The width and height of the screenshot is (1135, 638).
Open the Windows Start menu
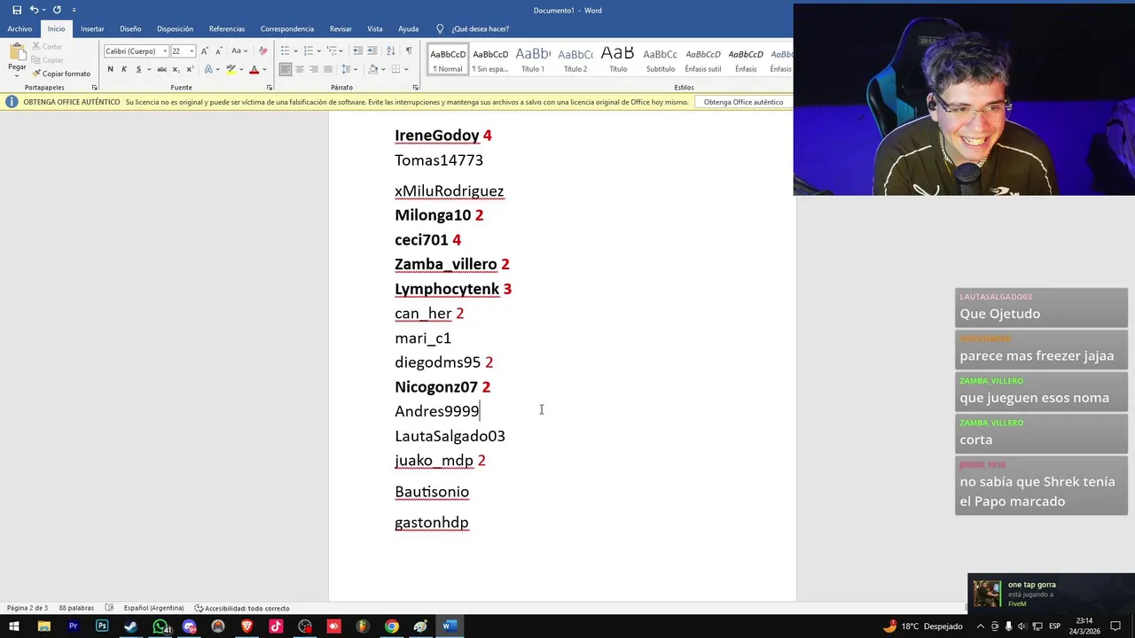click(14, 626)
